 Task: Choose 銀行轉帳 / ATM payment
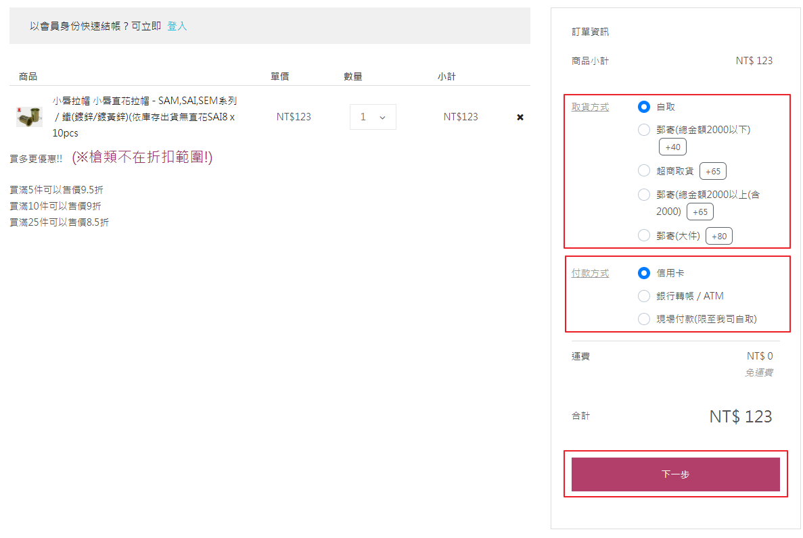[644, 296]
